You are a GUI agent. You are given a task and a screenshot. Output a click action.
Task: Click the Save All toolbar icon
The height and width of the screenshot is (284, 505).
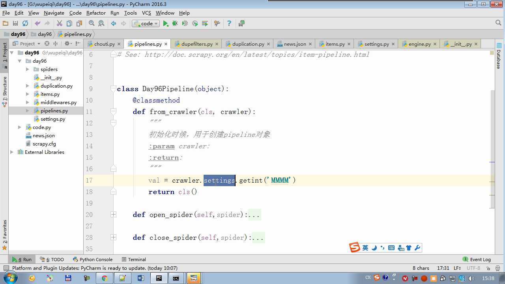click(x=15, y=24)
